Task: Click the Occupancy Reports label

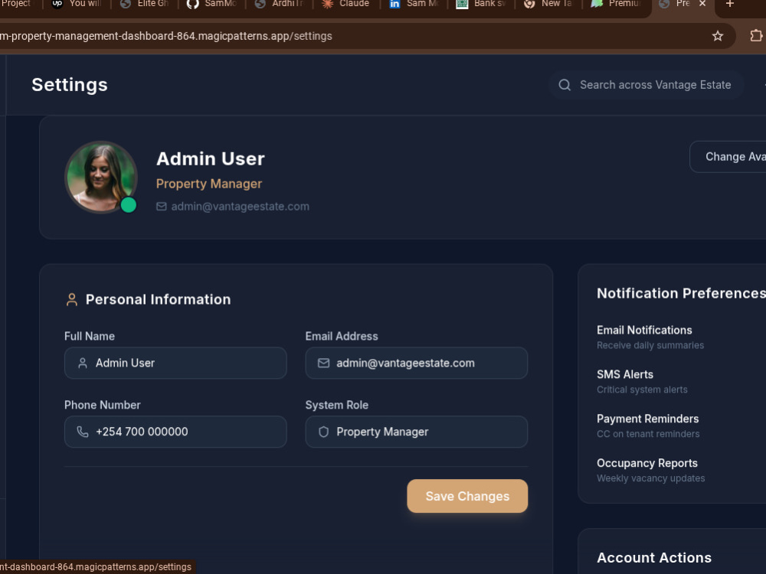Action: (647, 463)
